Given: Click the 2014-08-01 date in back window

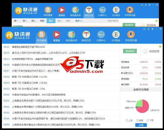Looking at the screenshot, I should (113, 21).
